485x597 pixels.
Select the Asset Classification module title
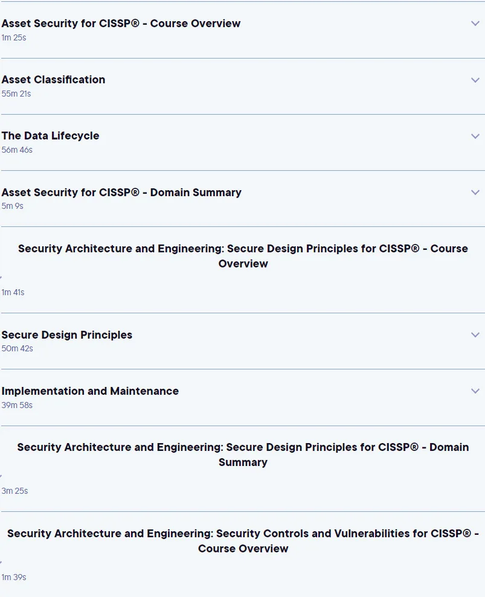[x=53, y=80]
